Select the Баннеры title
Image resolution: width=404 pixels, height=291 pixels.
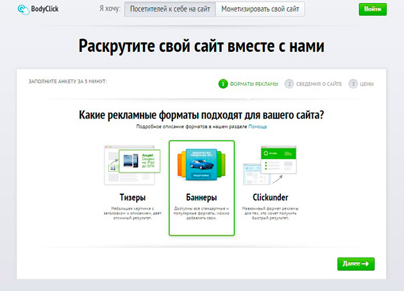(201, 197)
